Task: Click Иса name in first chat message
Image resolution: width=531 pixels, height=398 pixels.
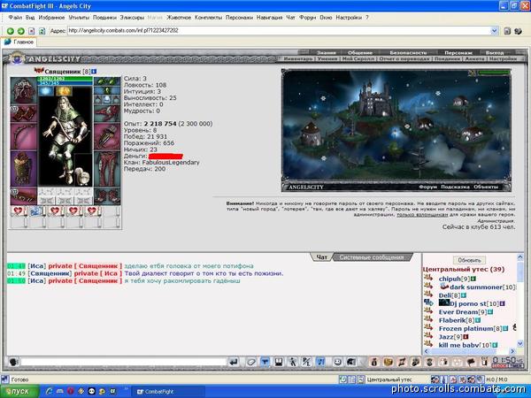Action: coord(36,266)
